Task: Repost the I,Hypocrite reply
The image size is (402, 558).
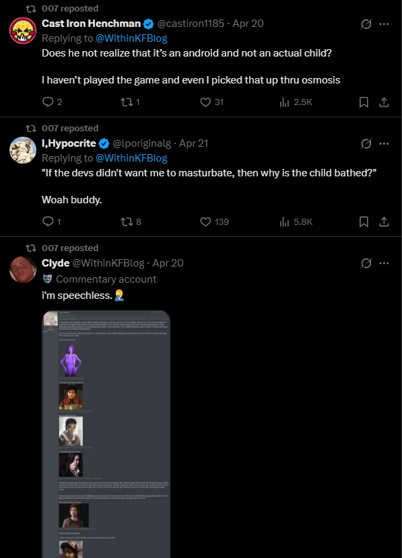Action: click(x=131, y=221)
